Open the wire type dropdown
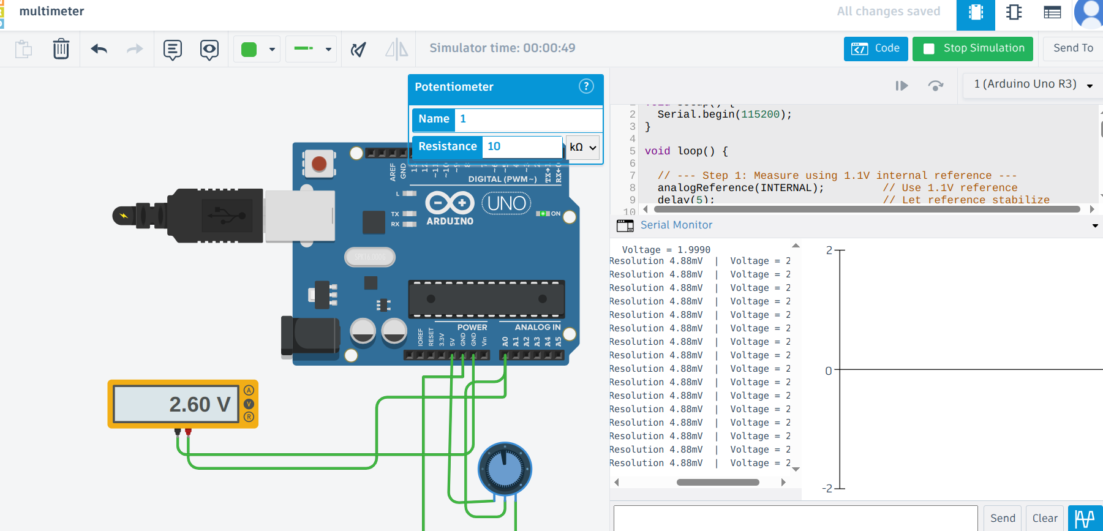The height and width of the screenshot is (531, 1103). 328,50
